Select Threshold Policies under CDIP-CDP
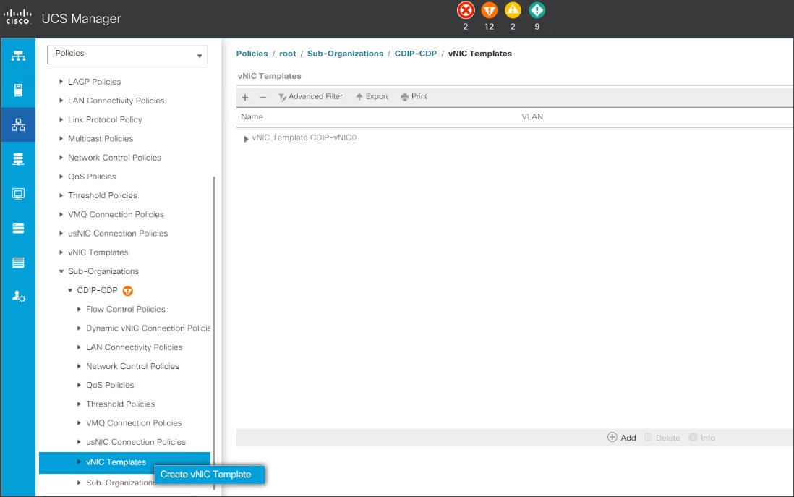Screen dimensions: 794x497 (121, 404)
